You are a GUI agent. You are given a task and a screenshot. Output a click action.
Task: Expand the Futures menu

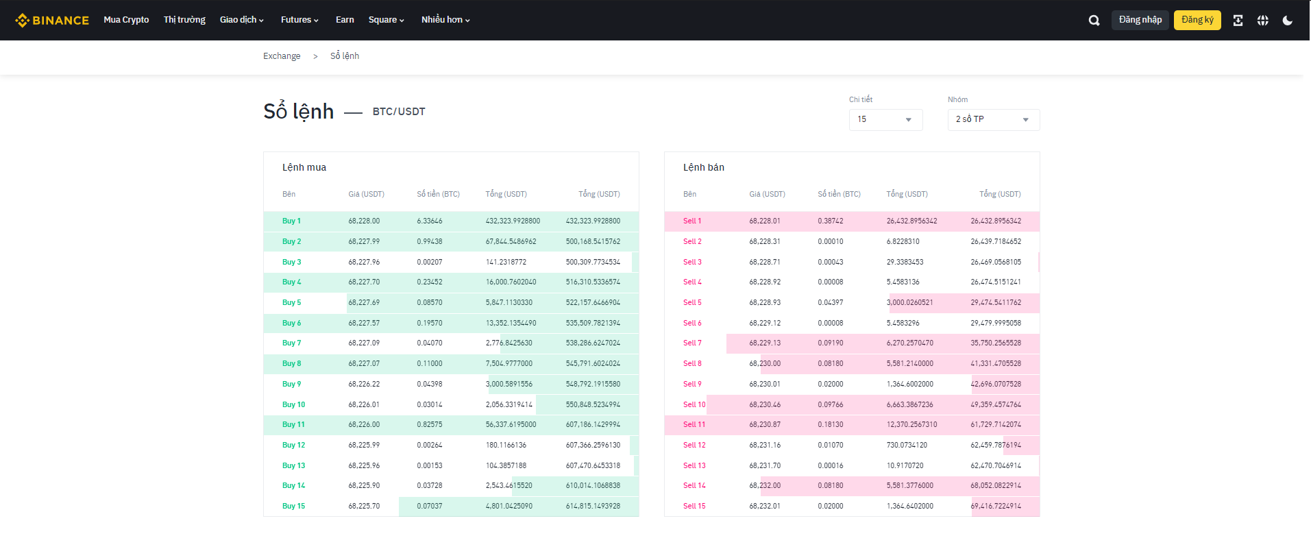point(299,20)
